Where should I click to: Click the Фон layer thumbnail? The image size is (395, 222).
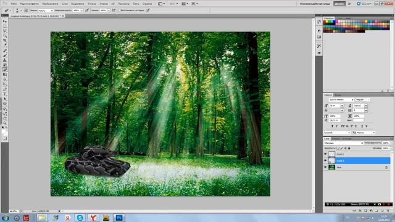click(332, 167)
